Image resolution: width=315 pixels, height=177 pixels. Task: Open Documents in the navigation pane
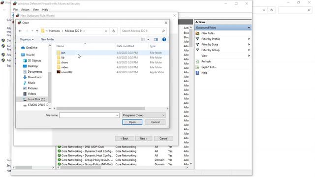click(35, 72)
